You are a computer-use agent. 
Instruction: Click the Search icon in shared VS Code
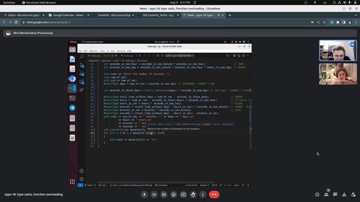pos(82,56)
